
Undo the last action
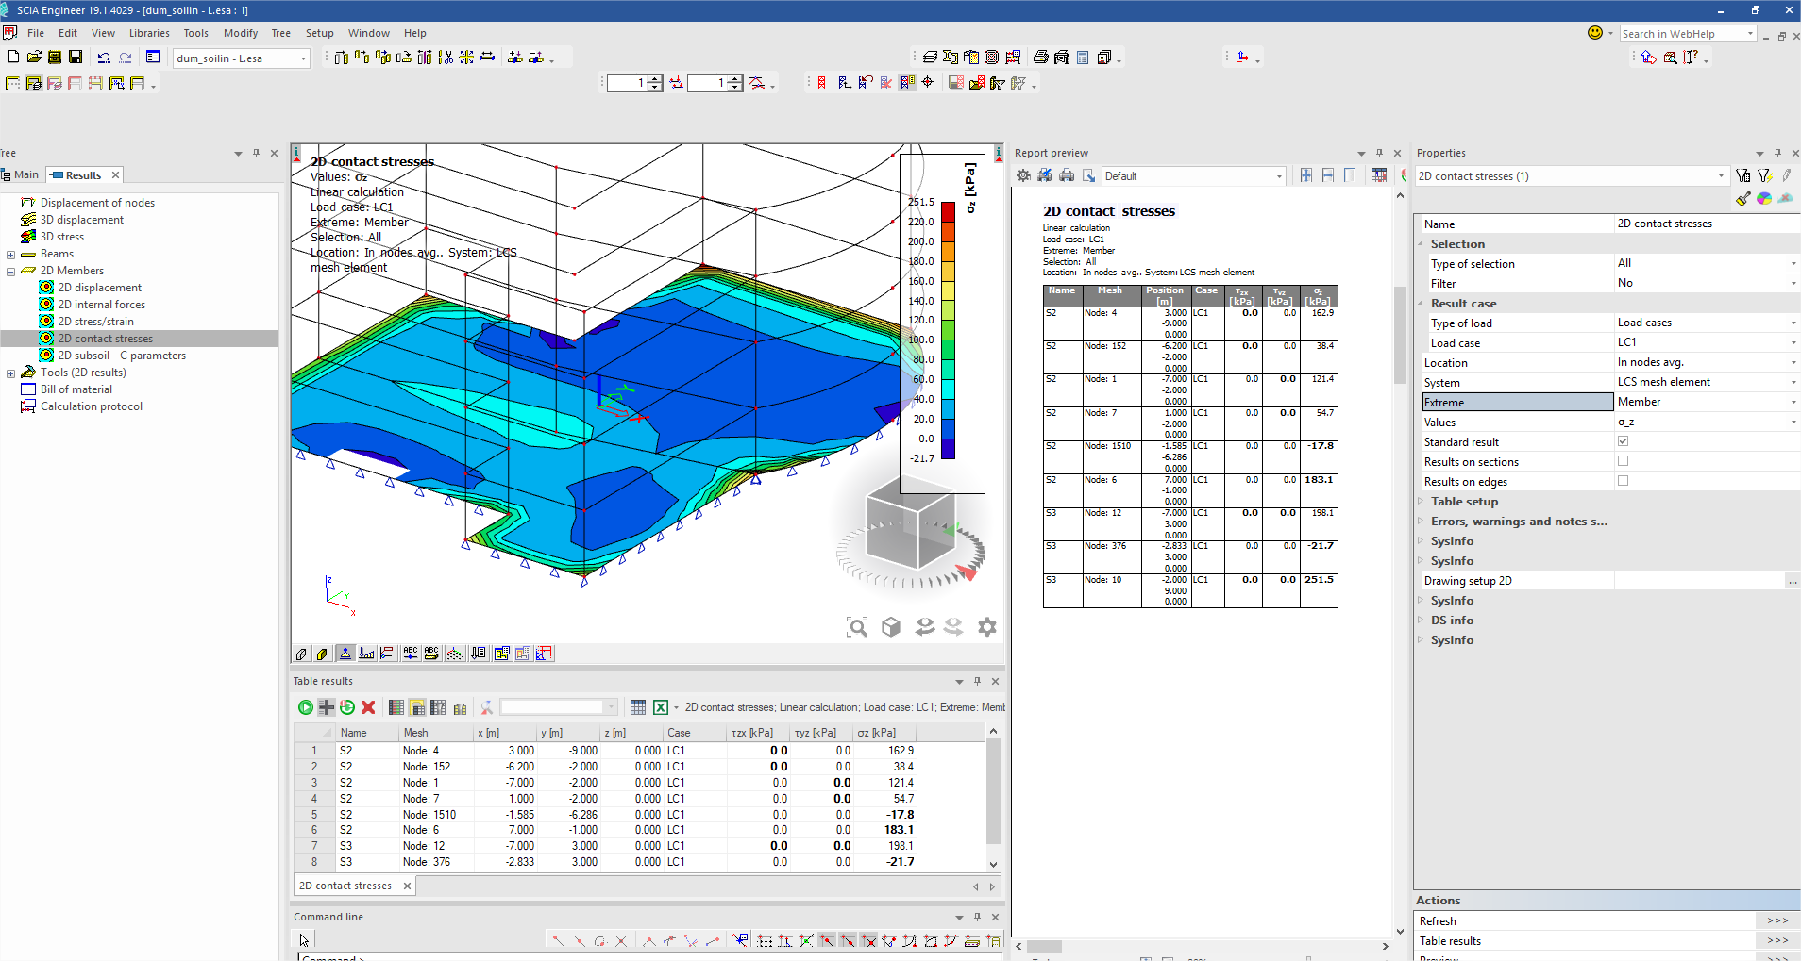pyautogui.click(x=104, y=58)
